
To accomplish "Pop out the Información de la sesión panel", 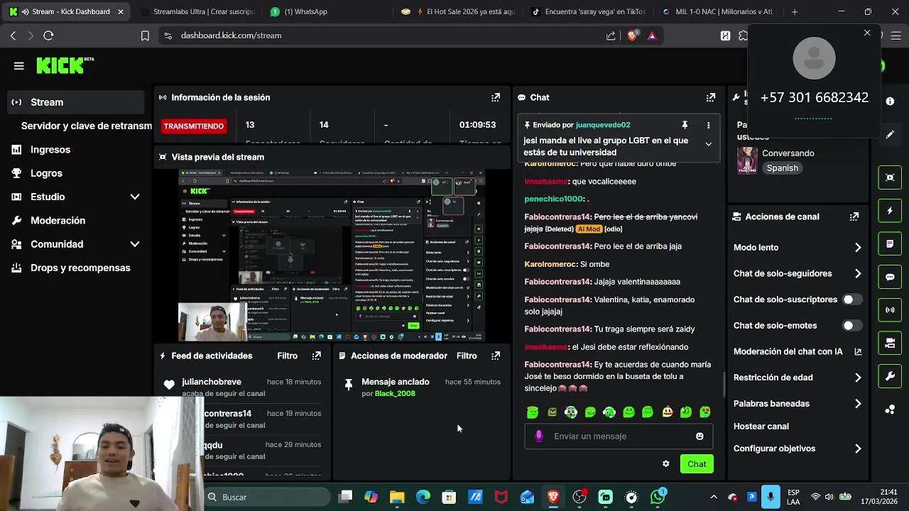I will coord(496,97).
